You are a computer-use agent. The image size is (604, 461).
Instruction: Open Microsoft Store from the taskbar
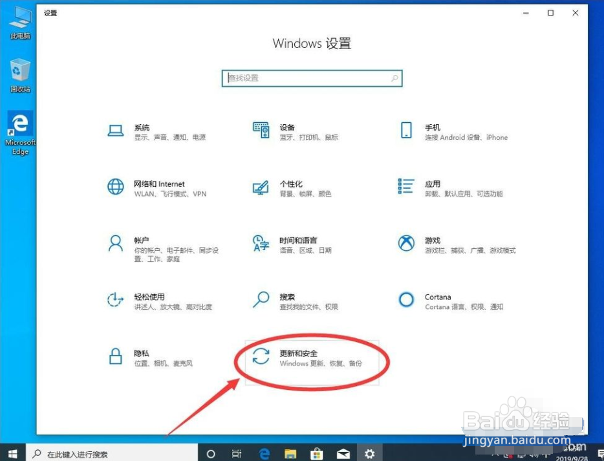click(x=317, y=454)
